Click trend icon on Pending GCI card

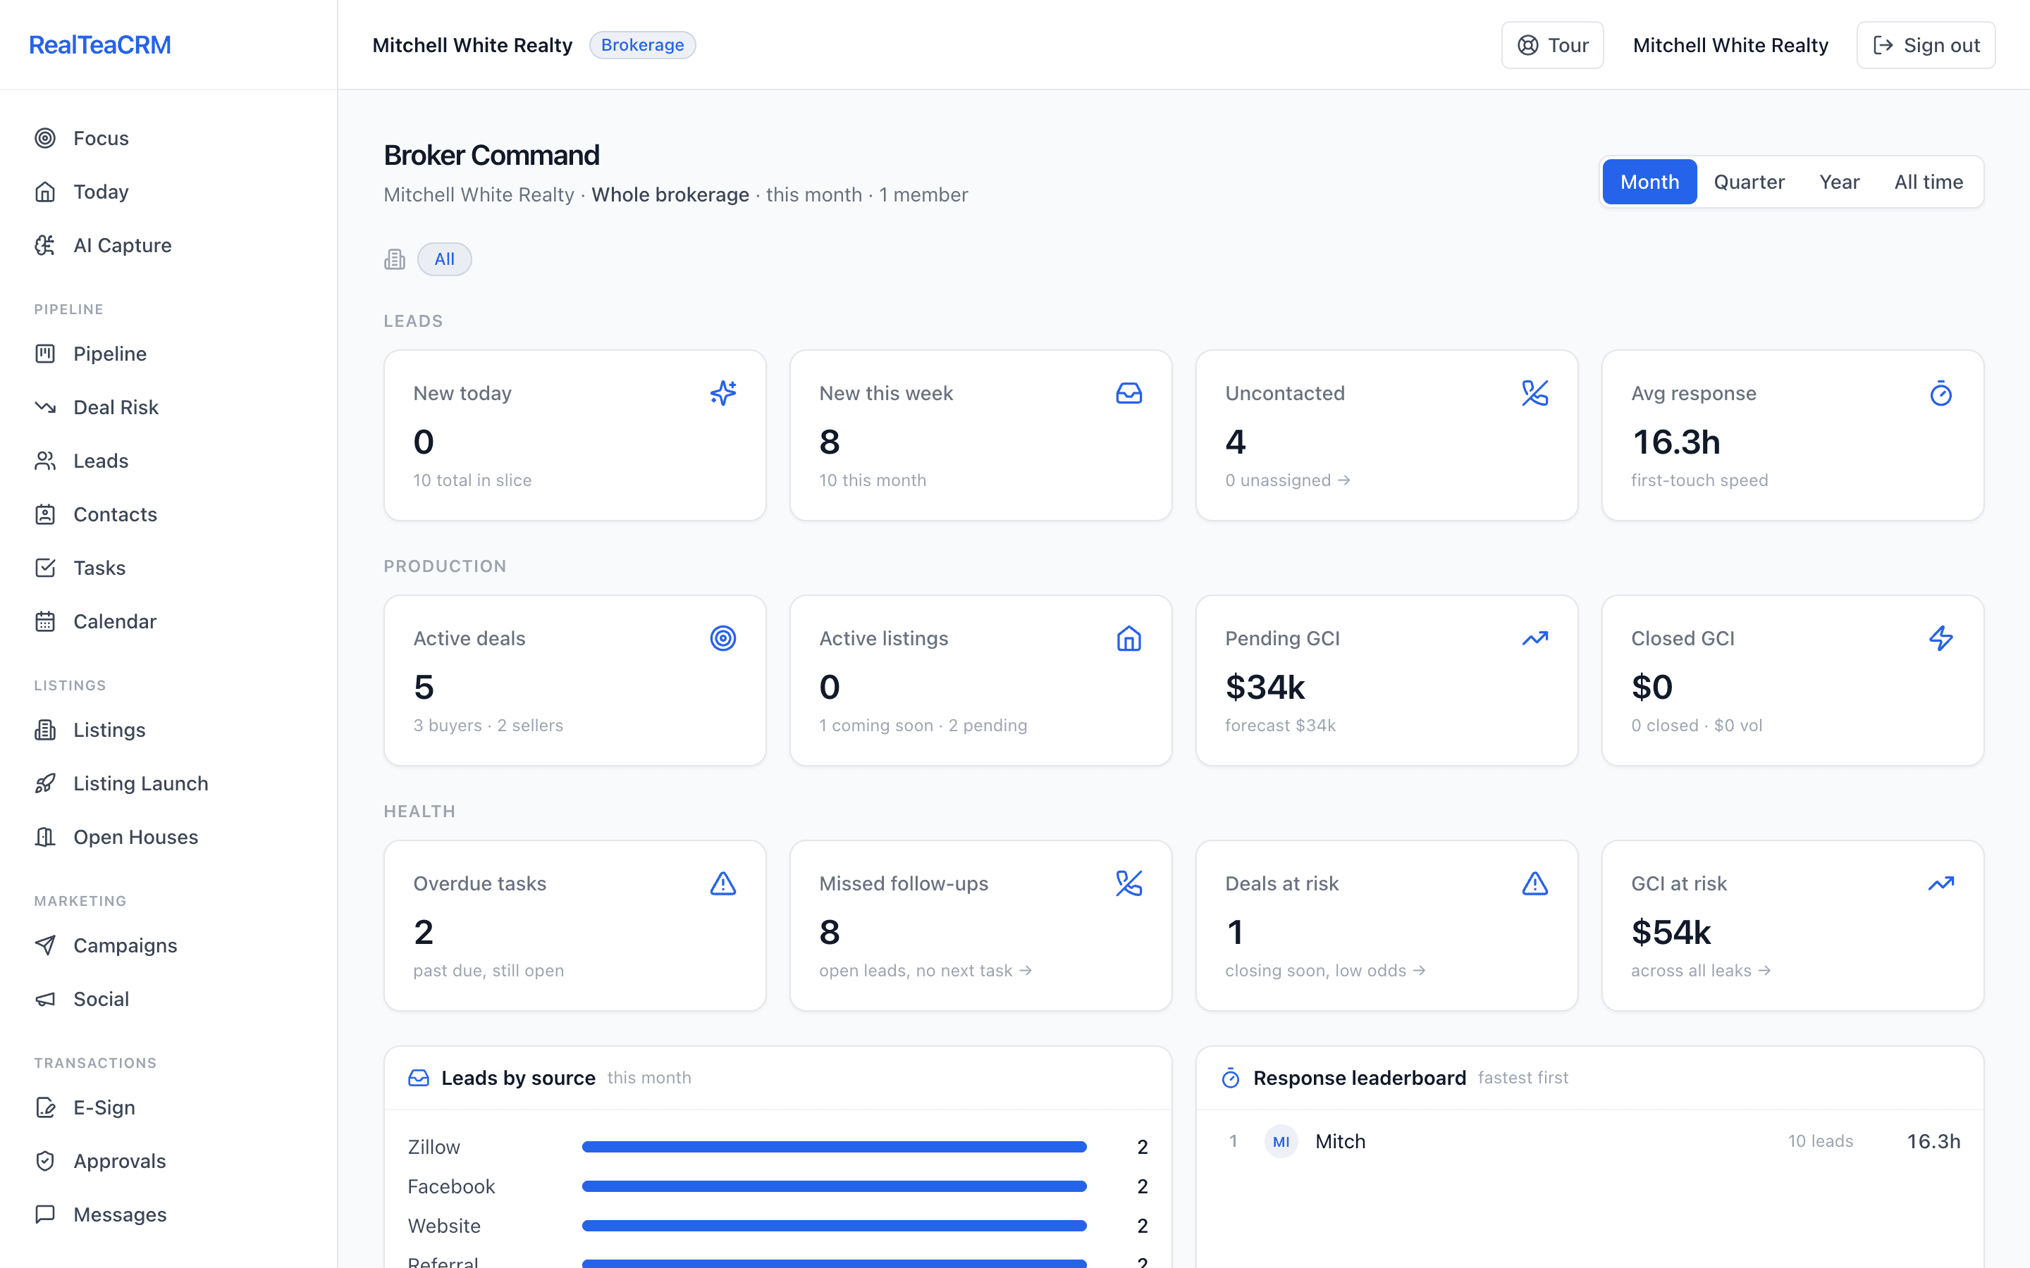(x=1535, y=639)
